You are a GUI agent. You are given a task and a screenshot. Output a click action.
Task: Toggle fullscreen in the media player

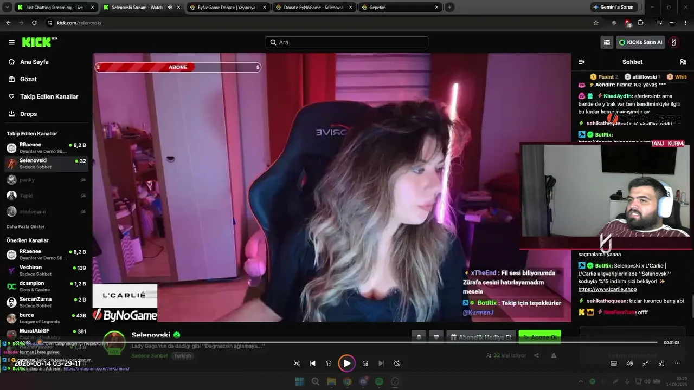coord(646,363)
